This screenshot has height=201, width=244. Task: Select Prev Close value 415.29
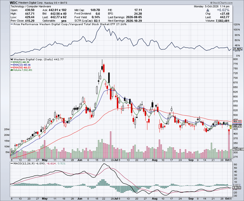click(30, 21)
